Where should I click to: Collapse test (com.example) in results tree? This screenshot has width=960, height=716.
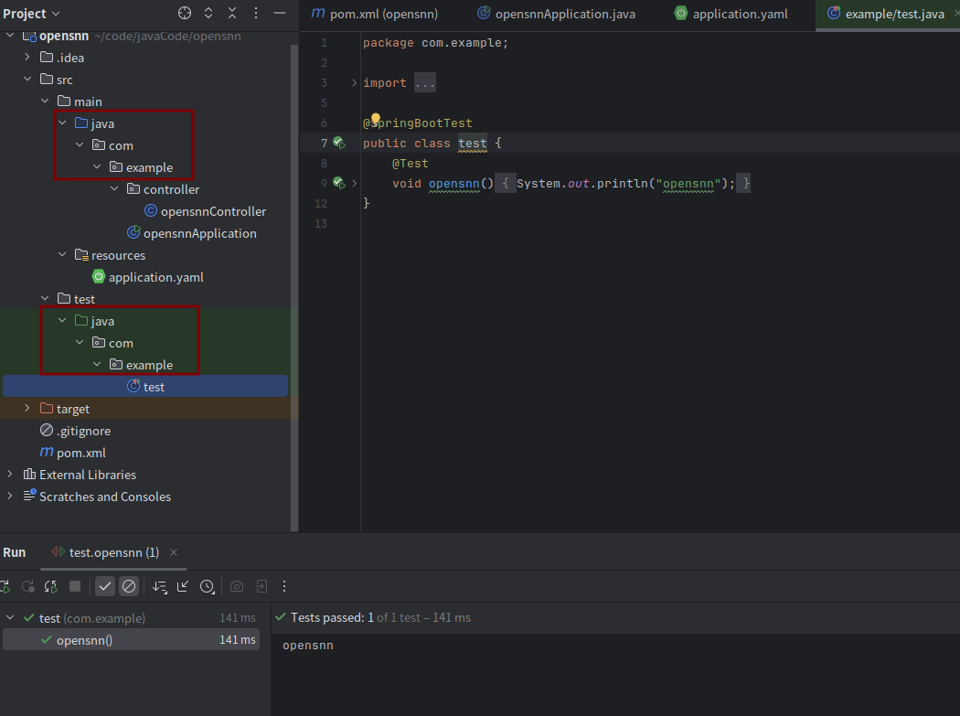point(10,618)
